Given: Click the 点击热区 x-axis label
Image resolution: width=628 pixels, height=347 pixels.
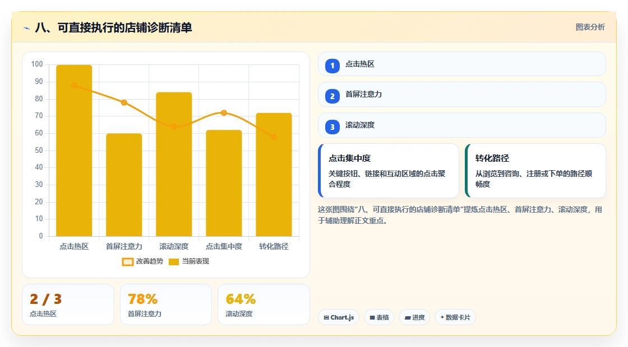Looking at the screenshot, I should pyautogui.click(x=74, y=247).
